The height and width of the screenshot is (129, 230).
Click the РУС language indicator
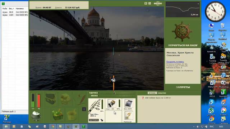point(212,126)
